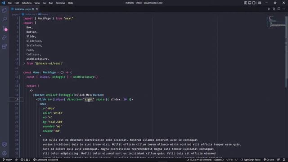Run the file with the play icon
The height and width of the screenshot is (162, 288).
coord(269,9)
